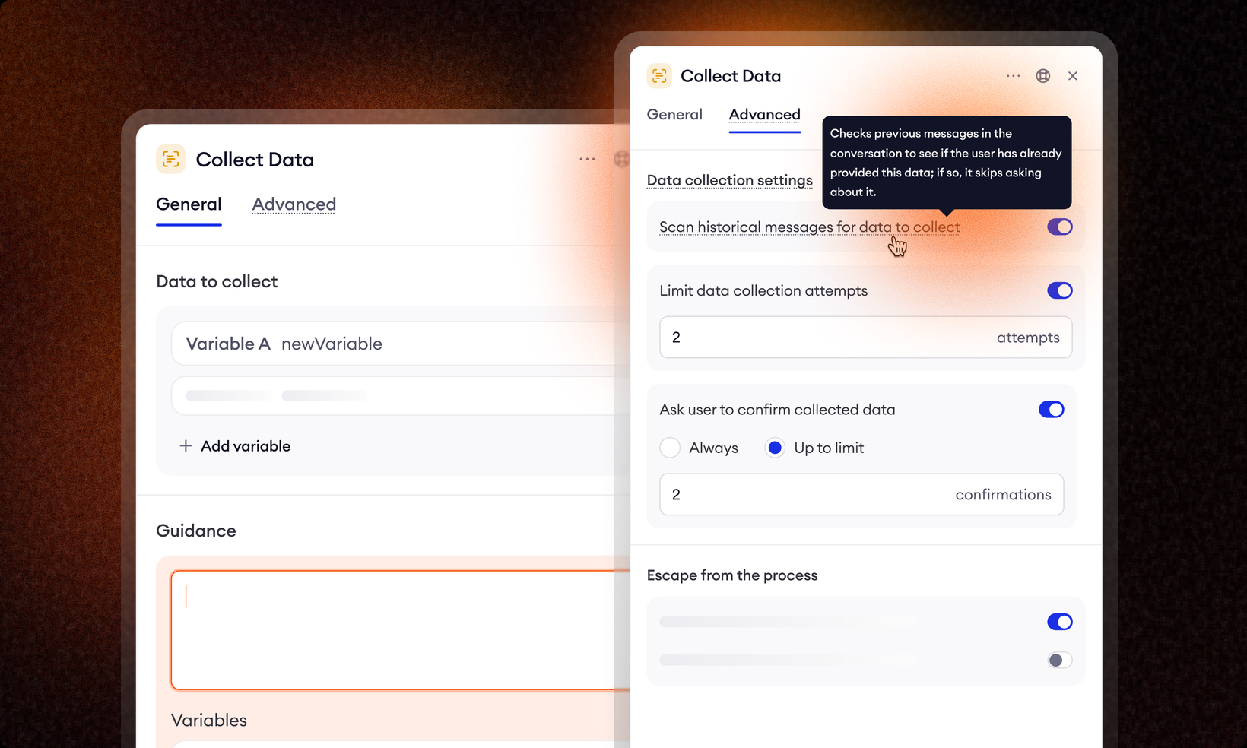This screenshot has width=1247, height=748.
Task: Toggle Scan historical messages for data switch
Action: click(1059, 227)
